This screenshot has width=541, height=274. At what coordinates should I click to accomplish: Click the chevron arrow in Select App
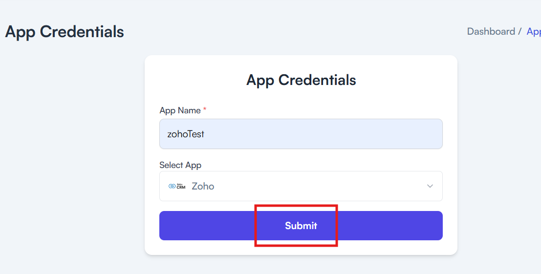430,186
